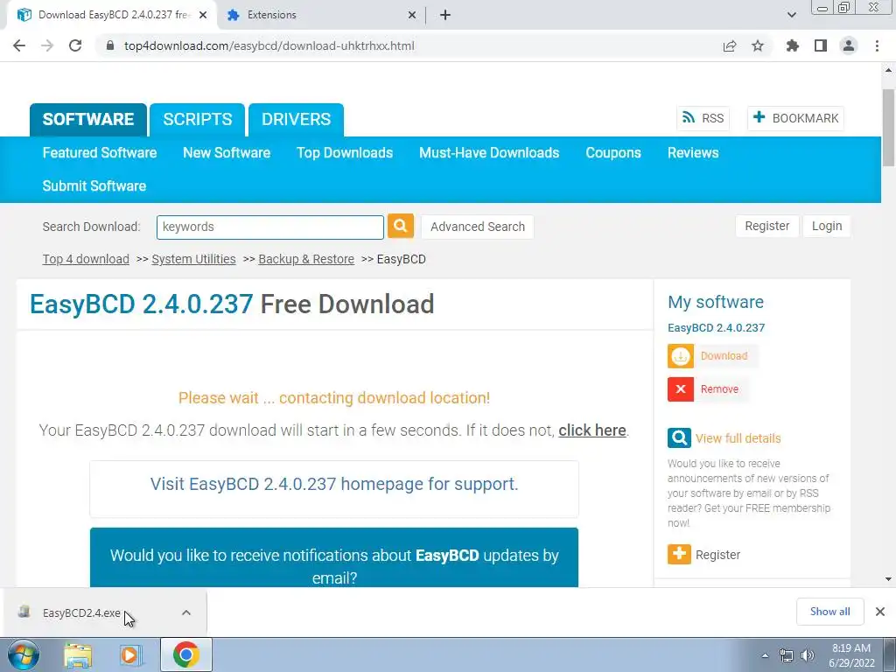Screen dimensions: 896x672
Task: Go back with the browser back arrow
Action: [x=19, y=45]
